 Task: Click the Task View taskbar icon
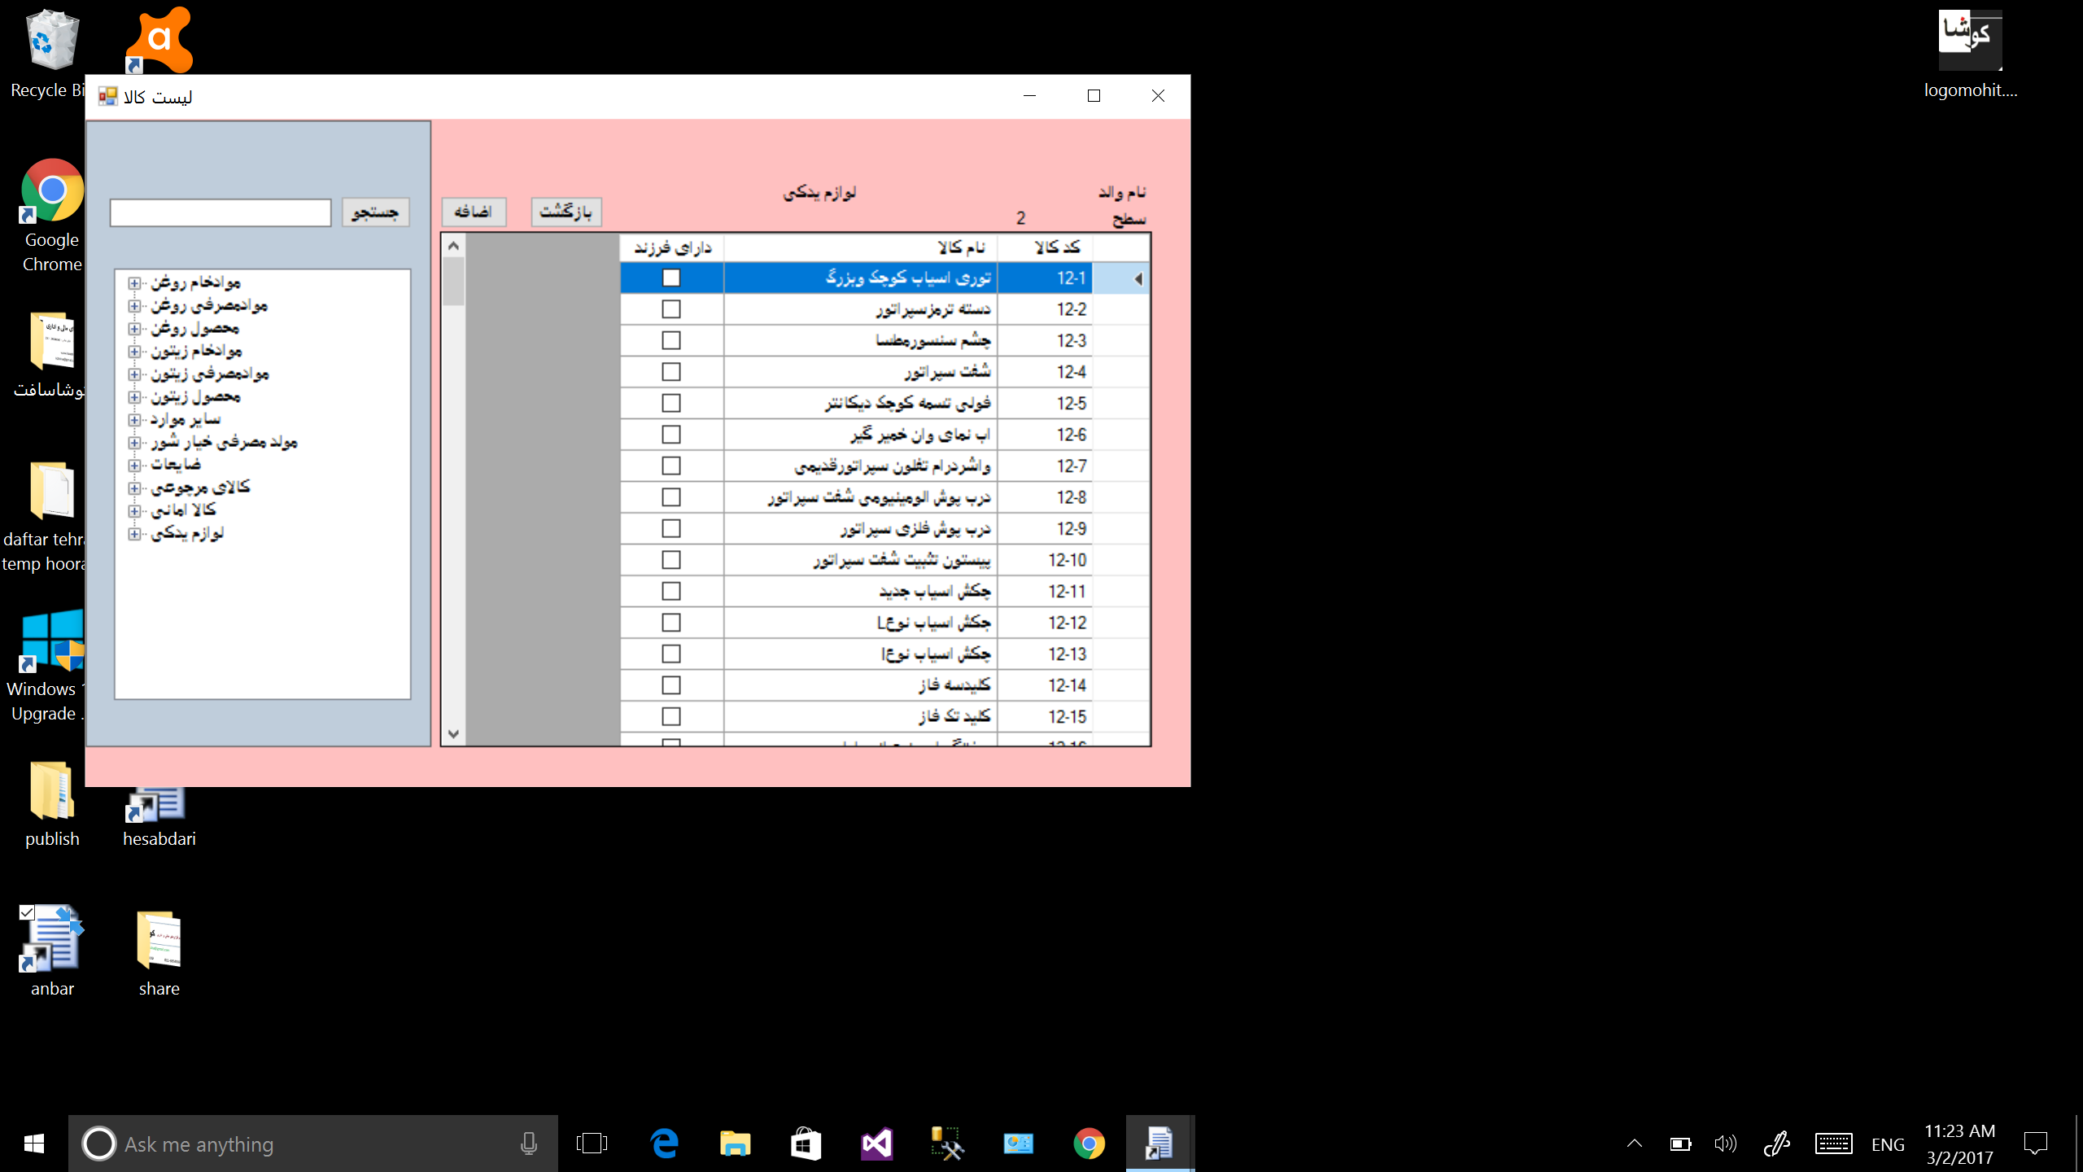tap(592, 1144)
